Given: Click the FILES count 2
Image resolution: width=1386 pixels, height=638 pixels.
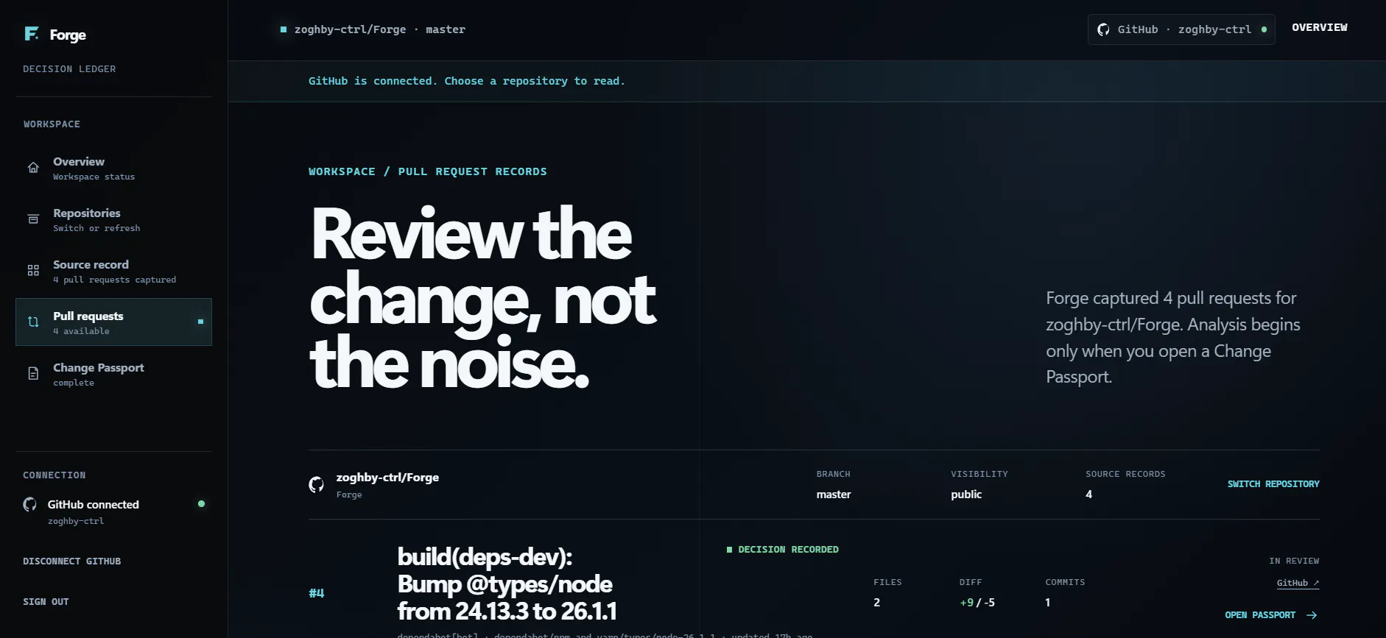Looking at the screenshot, I should [x=876, y=603].
